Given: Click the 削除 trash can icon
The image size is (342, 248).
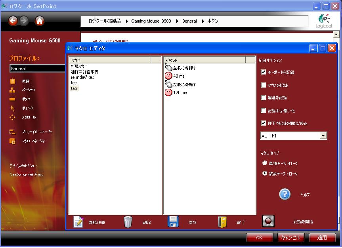Looking at the screenshot, I should click(x=128, y=222).
